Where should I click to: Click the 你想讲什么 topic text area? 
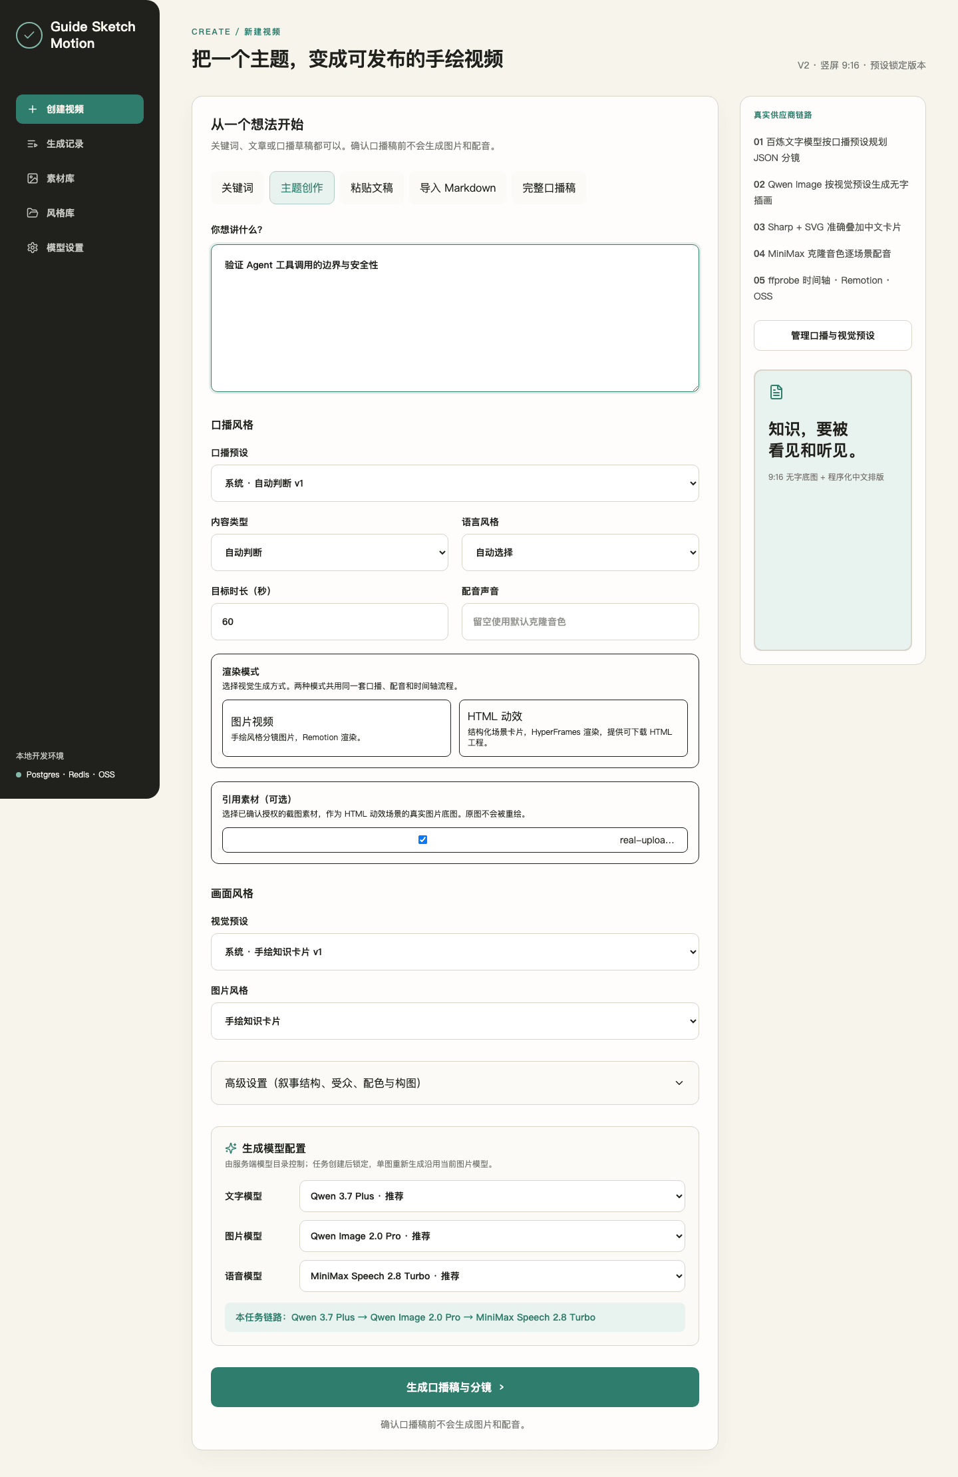455,318
